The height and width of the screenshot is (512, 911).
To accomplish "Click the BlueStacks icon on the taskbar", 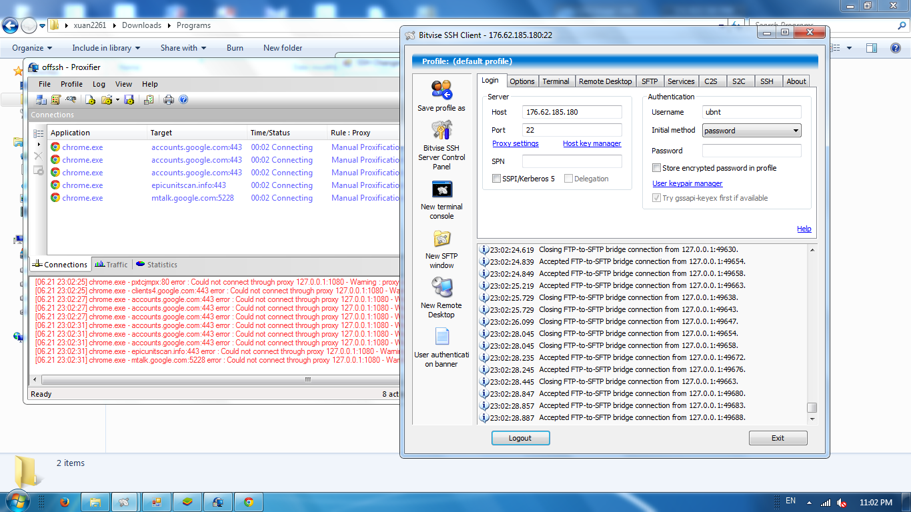I will (187, 502).
